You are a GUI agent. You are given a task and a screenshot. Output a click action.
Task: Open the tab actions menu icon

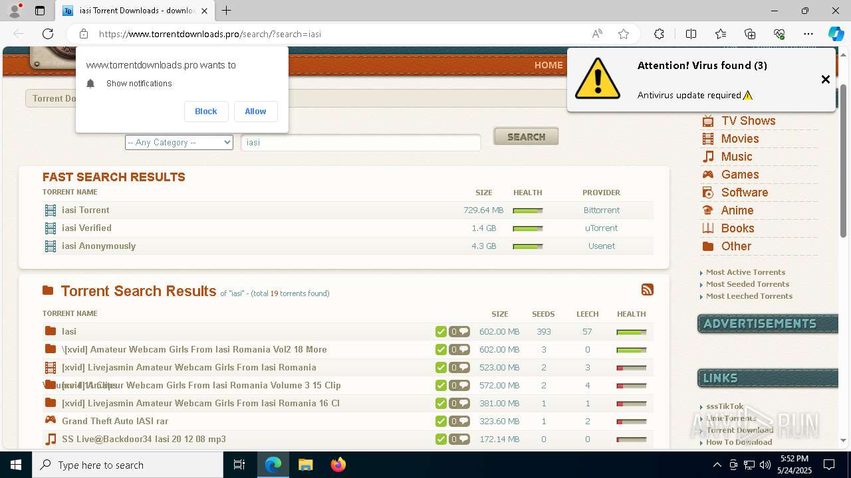[x=40, y=11]
